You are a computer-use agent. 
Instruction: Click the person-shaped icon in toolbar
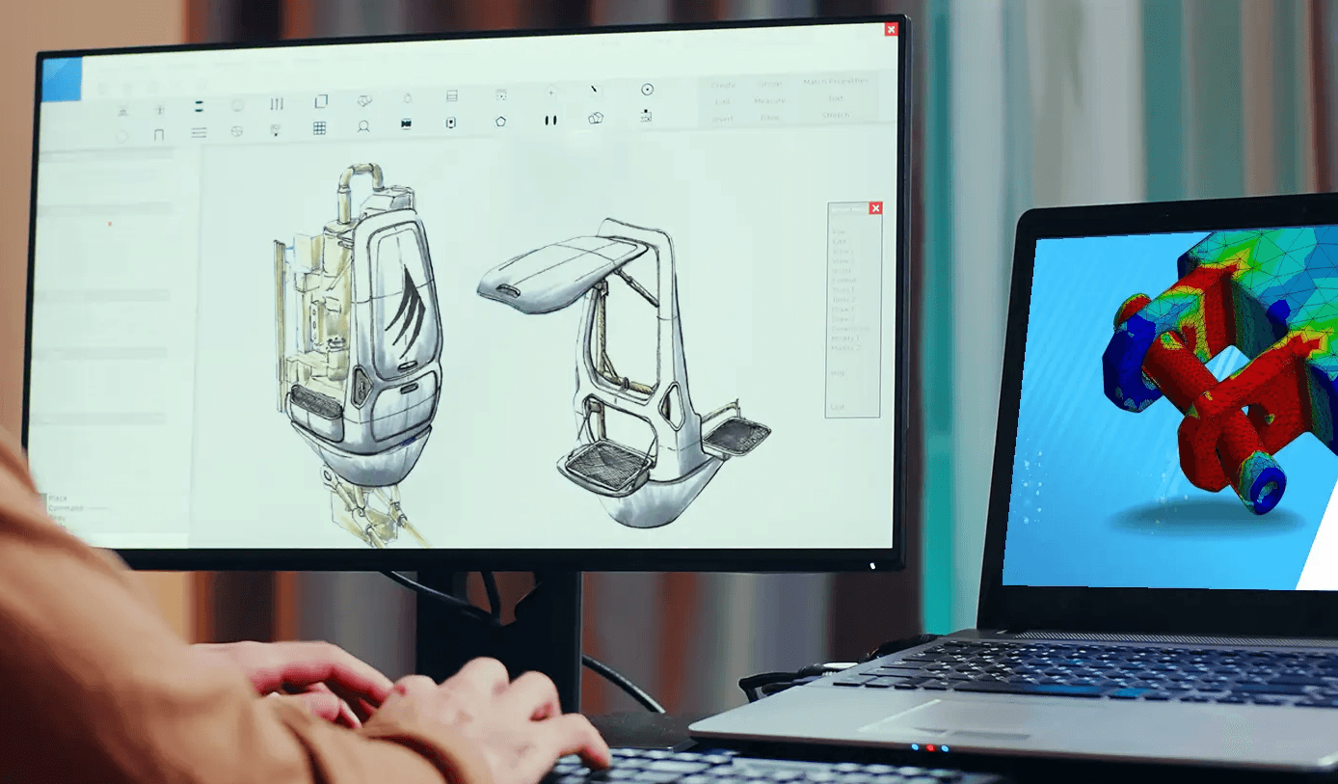122,111
